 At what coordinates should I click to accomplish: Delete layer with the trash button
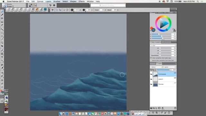(x=175, y=108)
